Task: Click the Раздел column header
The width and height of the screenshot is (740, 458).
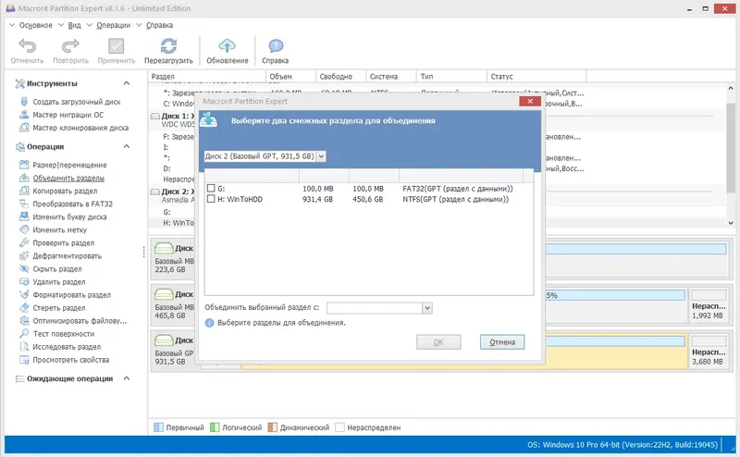Action: [207, 76]
